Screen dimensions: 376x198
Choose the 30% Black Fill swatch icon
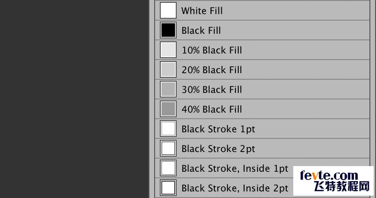[168, 89]
